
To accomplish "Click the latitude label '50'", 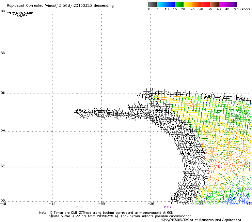I will point(3,200).
